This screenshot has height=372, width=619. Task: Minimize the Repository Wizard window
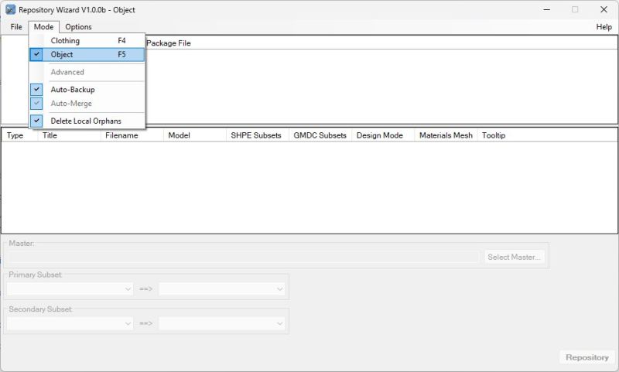[x=546, y=9]
